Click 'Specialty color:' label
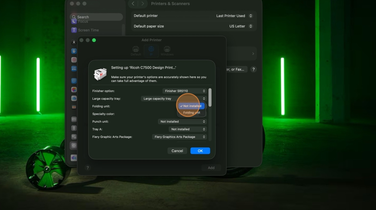 pos(103,114)
